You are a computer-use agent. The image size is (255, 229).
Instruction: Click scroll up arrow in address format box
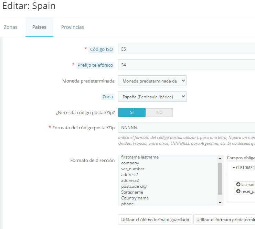tap(220, 158)
